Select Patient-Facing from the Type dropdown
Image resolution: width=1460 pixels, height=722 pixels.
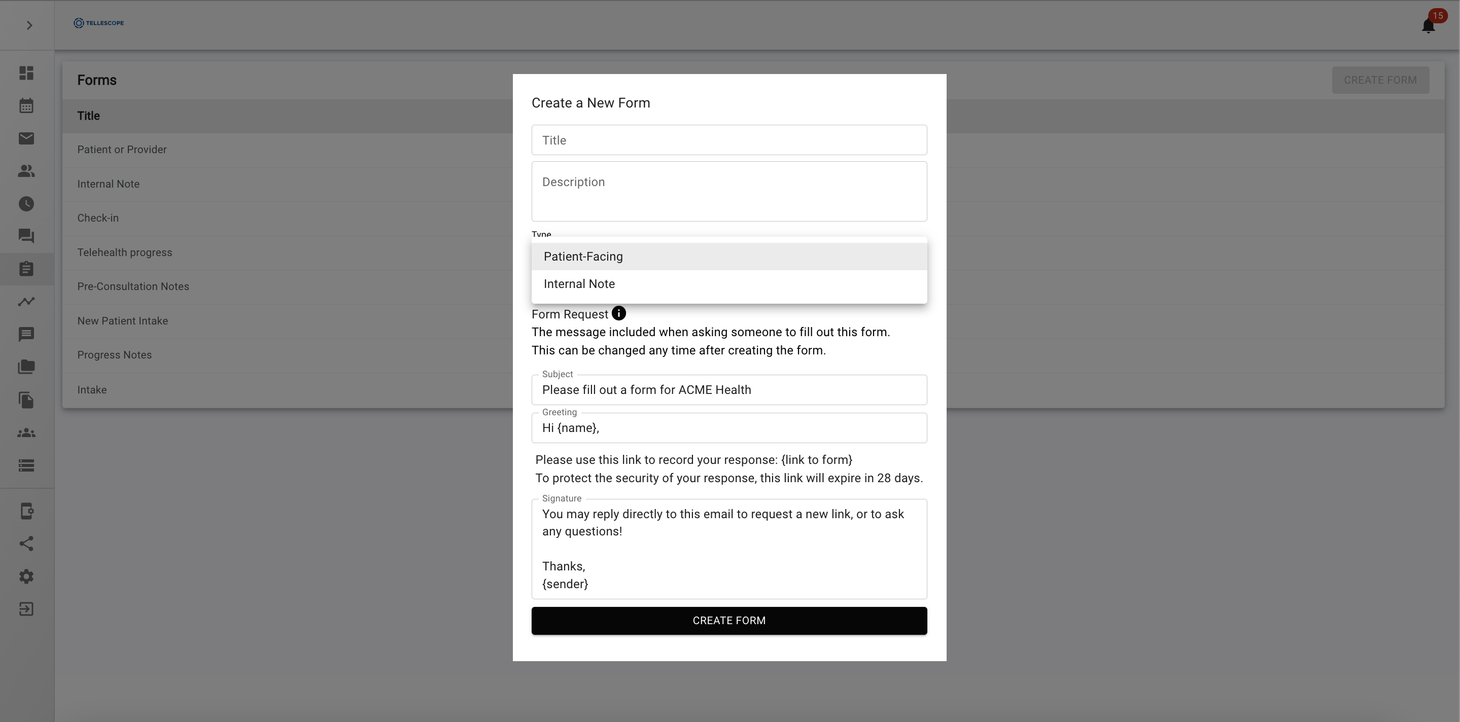tap(583, 256)
